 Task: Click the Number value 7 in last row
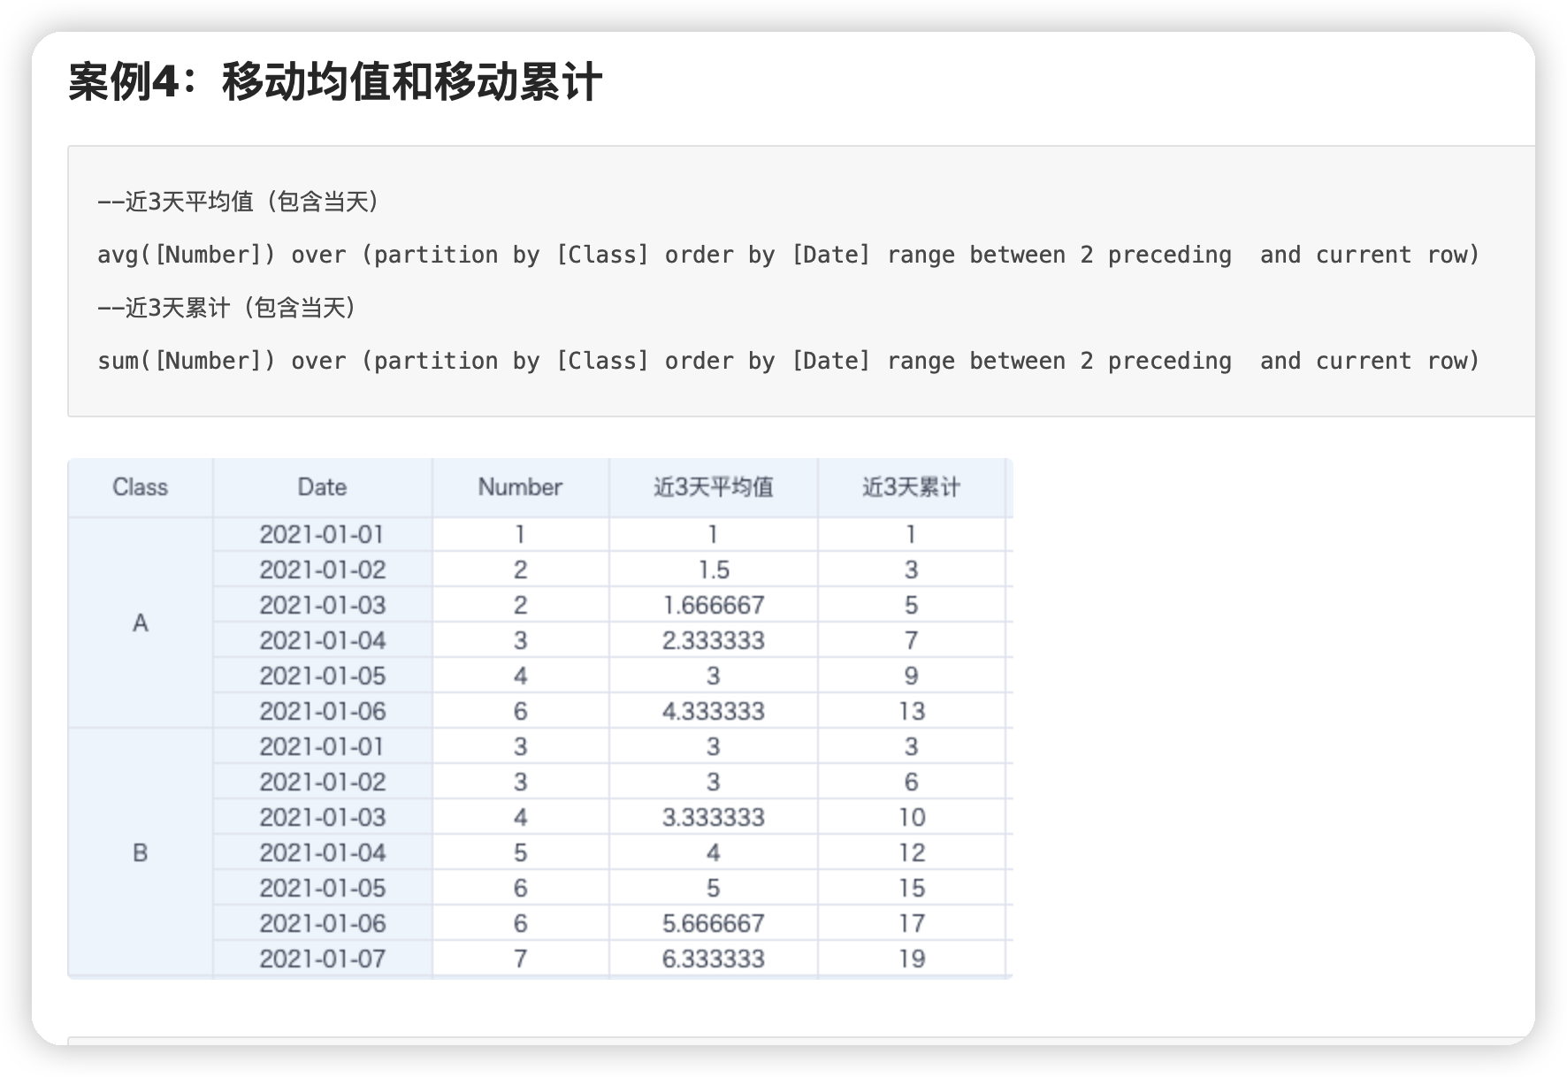pos(520,958)
